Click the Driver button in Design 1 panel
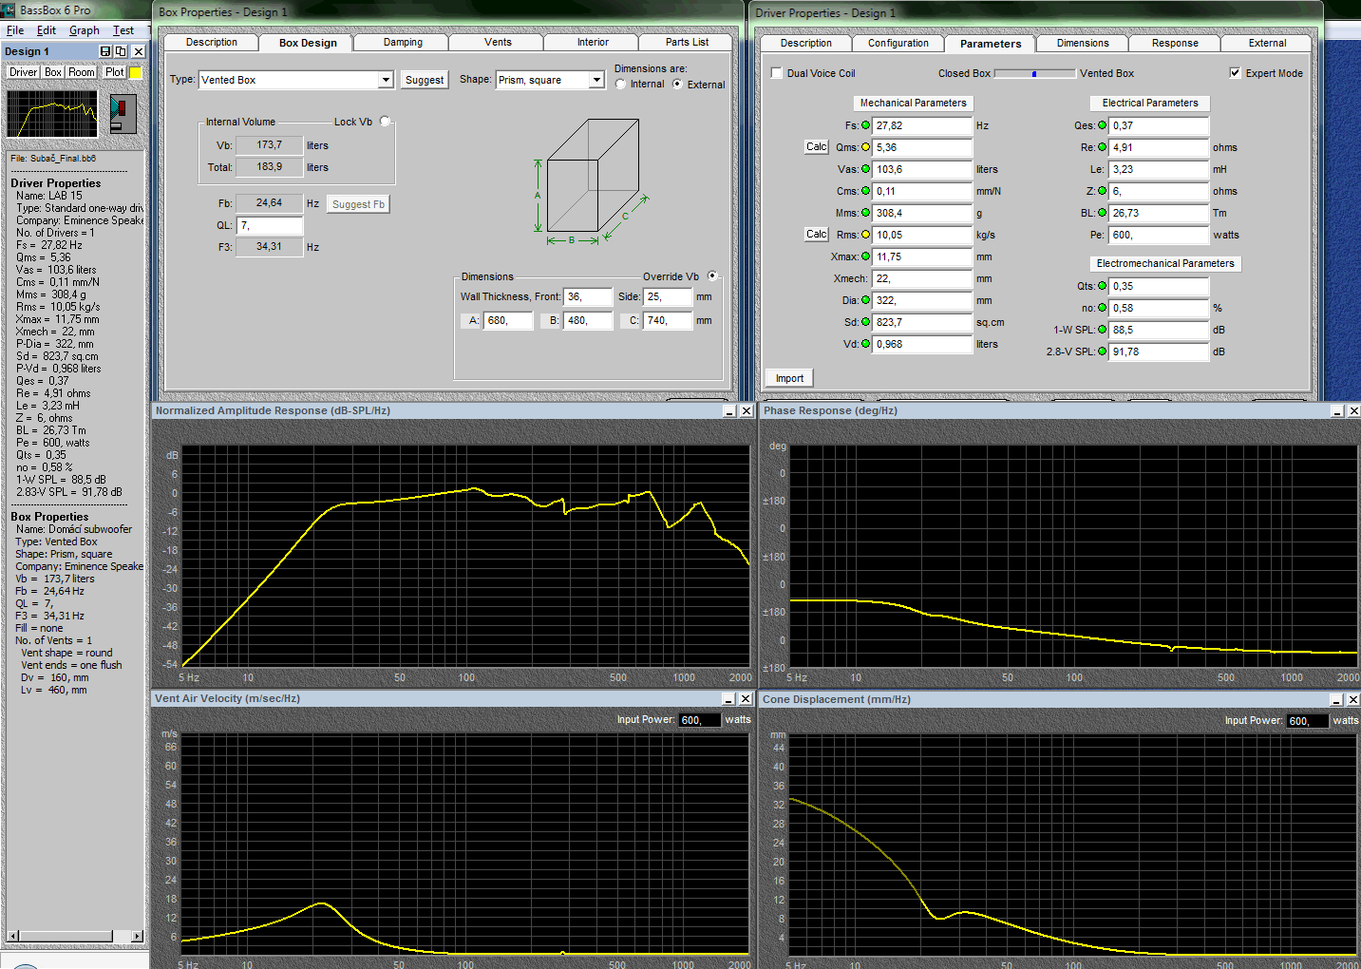1361x969 pixels. point(23,72)
